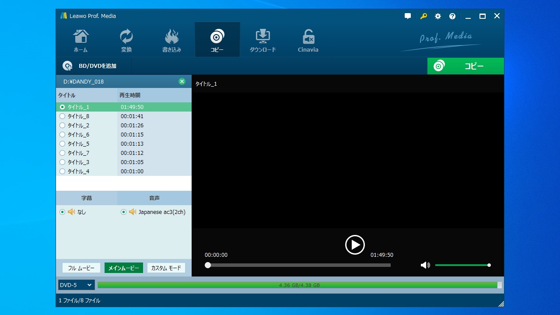The height and width of the screenshot is (315, 560).
Task: Click duration 00:01:12 of タイトル_7
Action: coord(132,153)
